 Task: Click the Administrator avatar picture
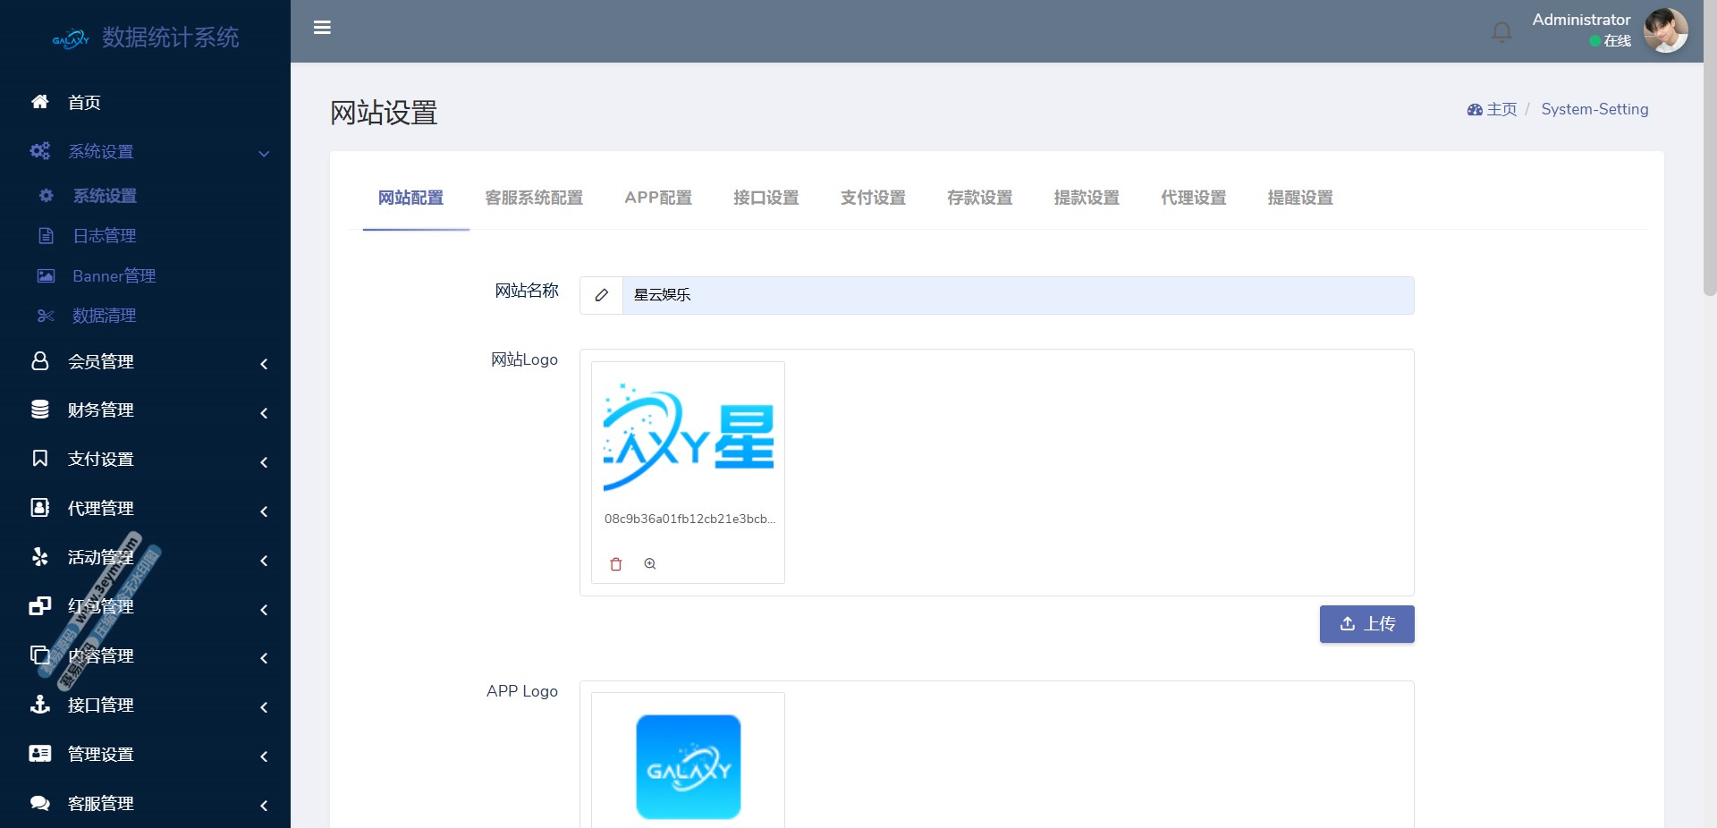[x=1665, y=31]
